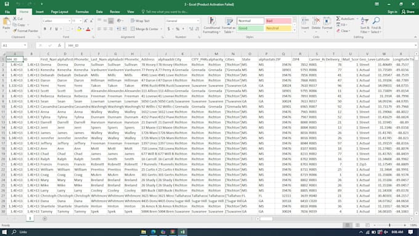Toggle right text alignment
Screen dimensions: 419x236
pos(111,29)
